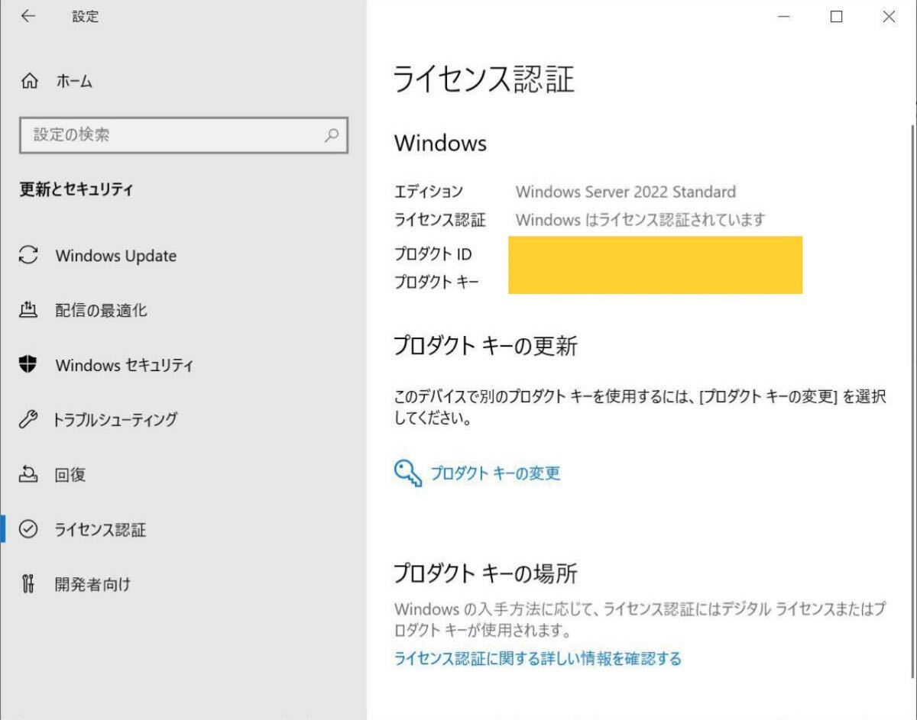
Task: Click the プロダクト キーの場所 heading
Action: (x=485, y=573)
